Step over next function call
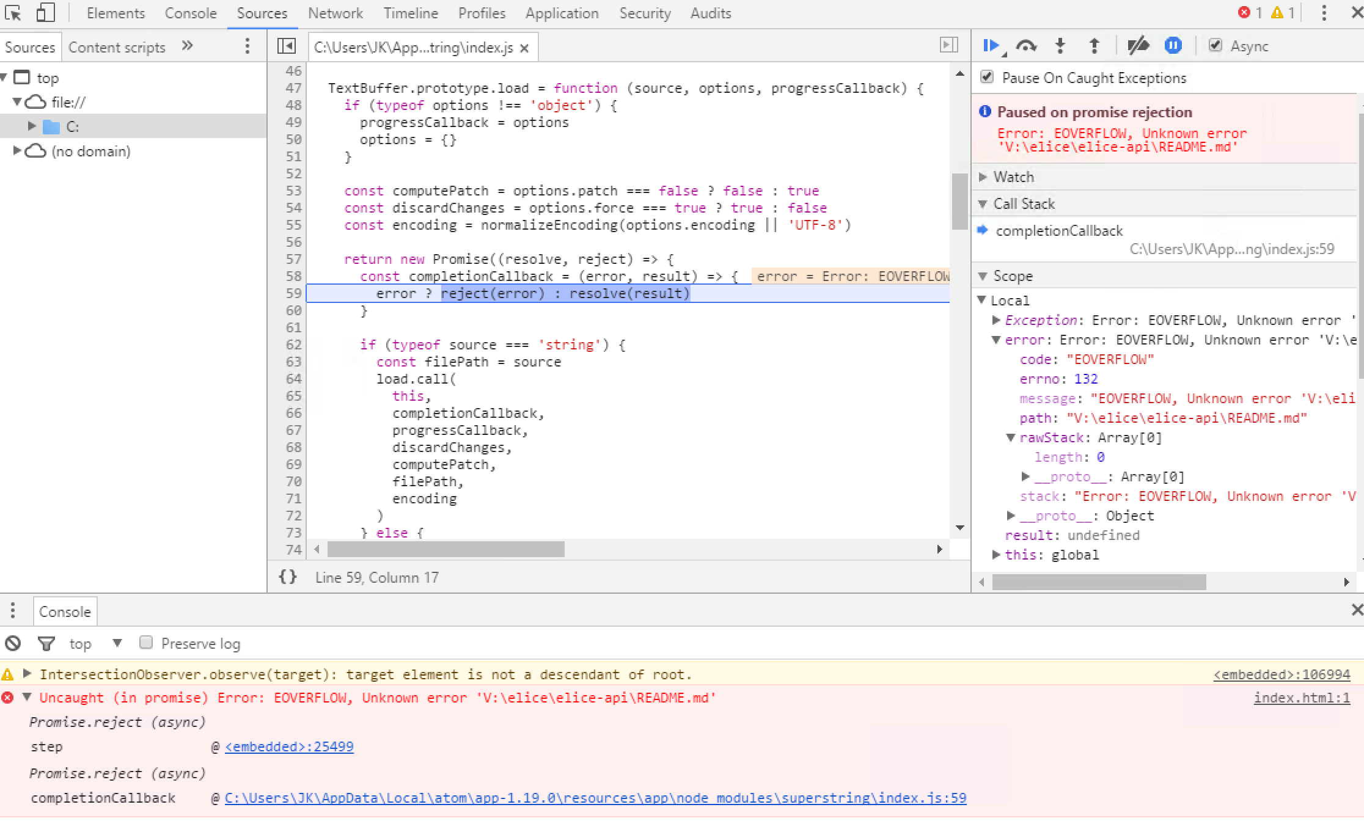This screenshot has width=1364, height=821. click(x=1027, y=45)
